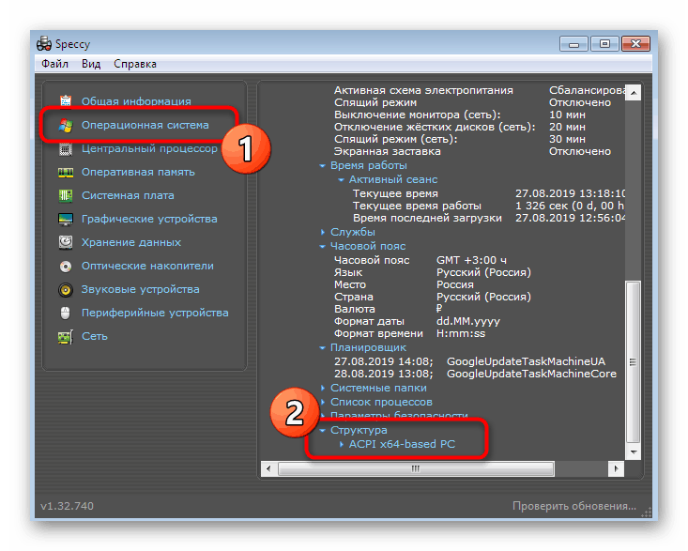Collapse the Время работы node
The image size is (688, 551).
click(323, 166)
